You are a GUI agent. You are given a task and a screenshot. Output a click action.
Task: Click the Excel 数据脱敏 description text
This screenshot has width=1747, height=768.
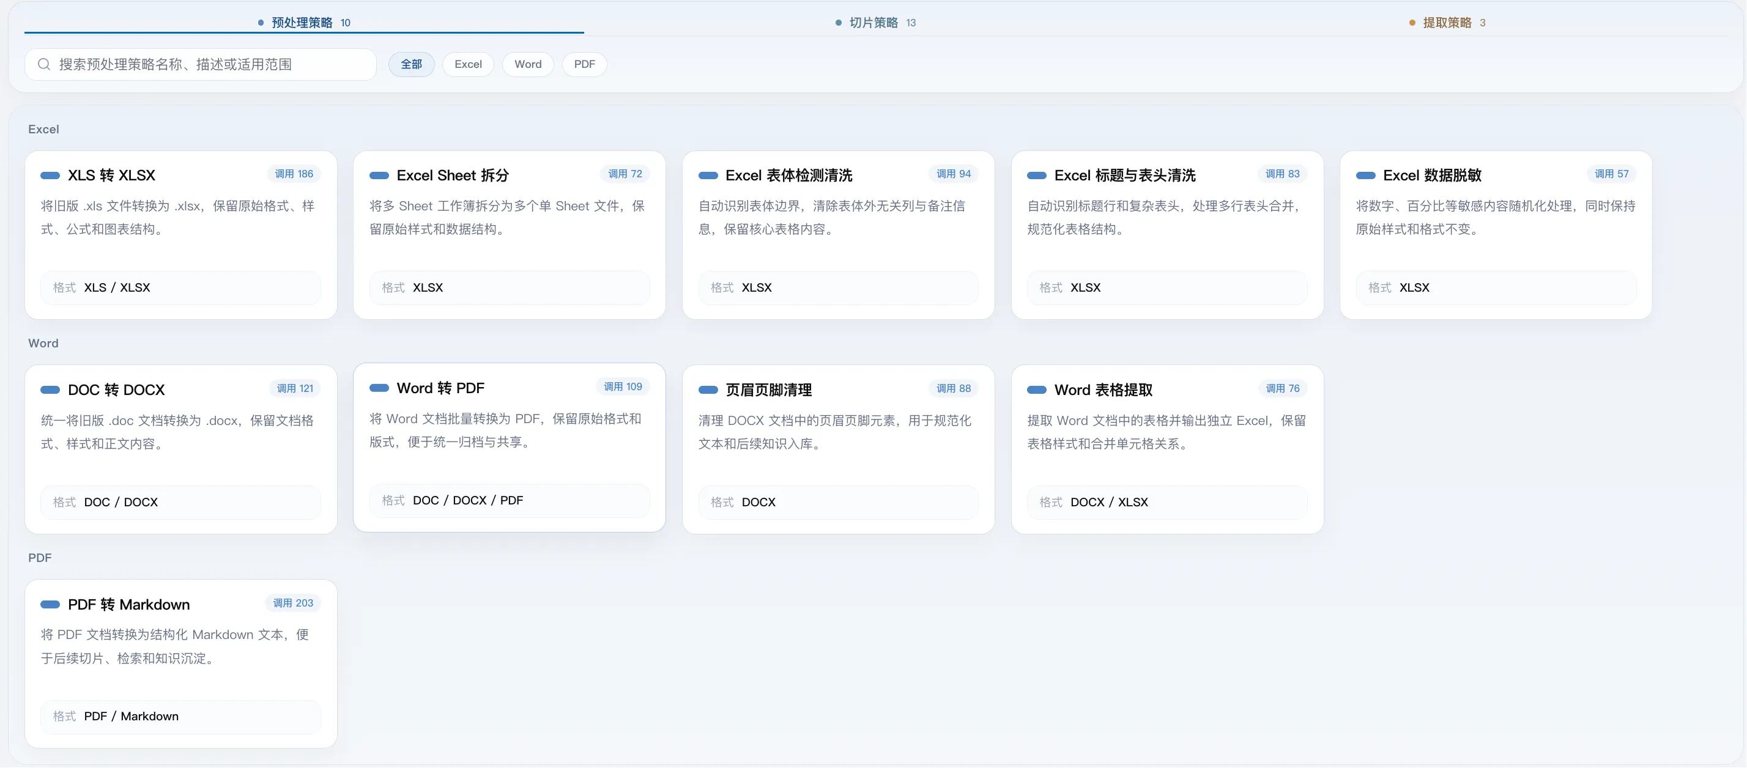click(1496, 218)
